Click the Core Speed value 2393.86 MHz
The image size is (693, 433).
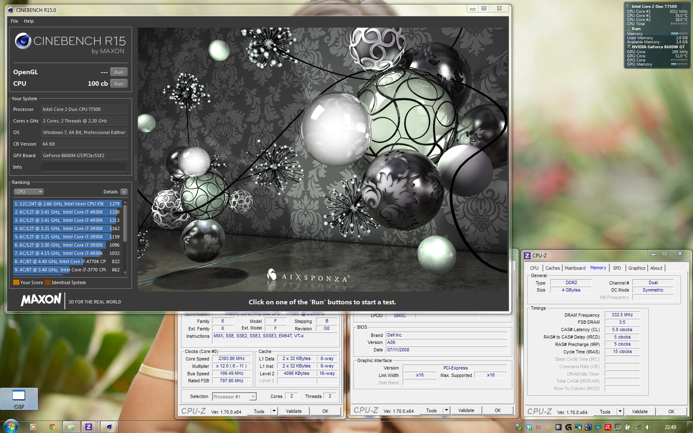click(231, 358)
